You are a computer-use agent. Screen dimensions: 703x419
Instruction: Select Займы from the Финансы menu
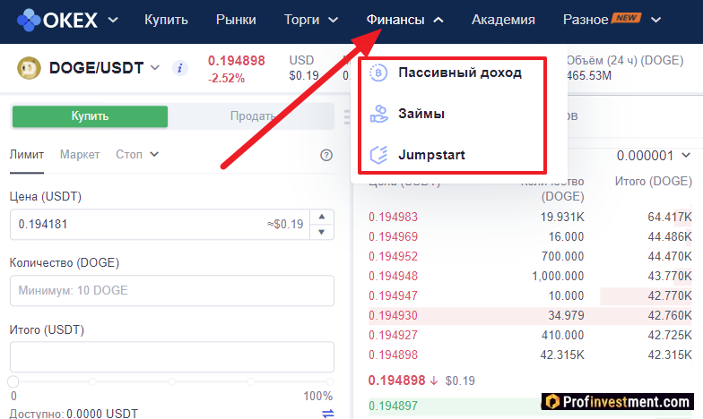[421, 114]
